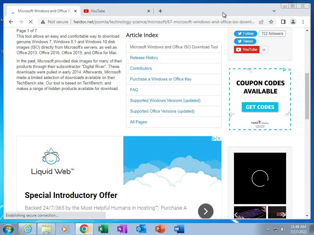This screenshot has height=235, width=314.
Task: Follow on Twitter button
Action: [246, 34]
